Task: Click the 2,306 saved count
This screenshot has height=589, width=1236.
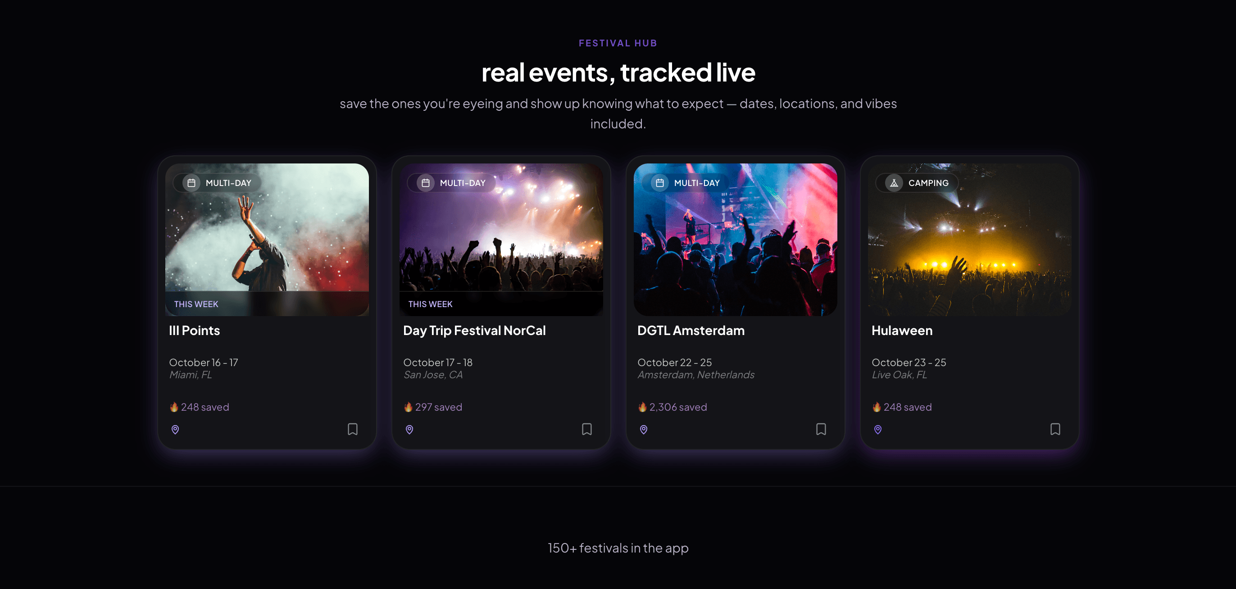Action: (x=678, y=407)
